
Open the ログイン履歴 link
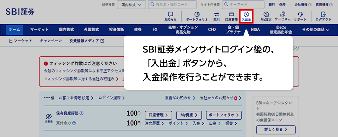point(112,98)
